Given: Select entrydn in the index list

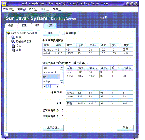Looking at the screenshot, I should pos(51,81).
